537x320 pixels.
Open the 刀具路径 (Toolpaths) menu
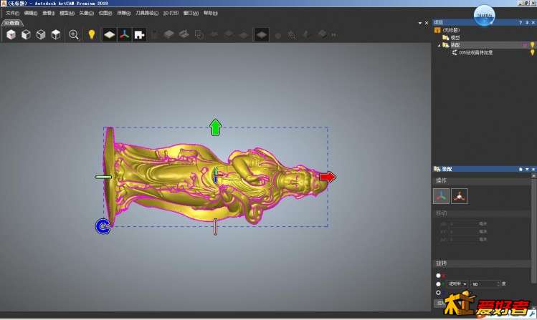(147, 13)
